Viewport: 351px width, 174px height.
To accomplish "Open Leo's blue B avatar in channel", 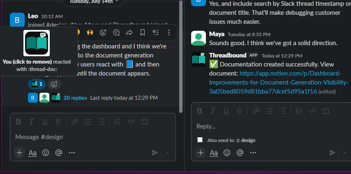I will point(17,20).
